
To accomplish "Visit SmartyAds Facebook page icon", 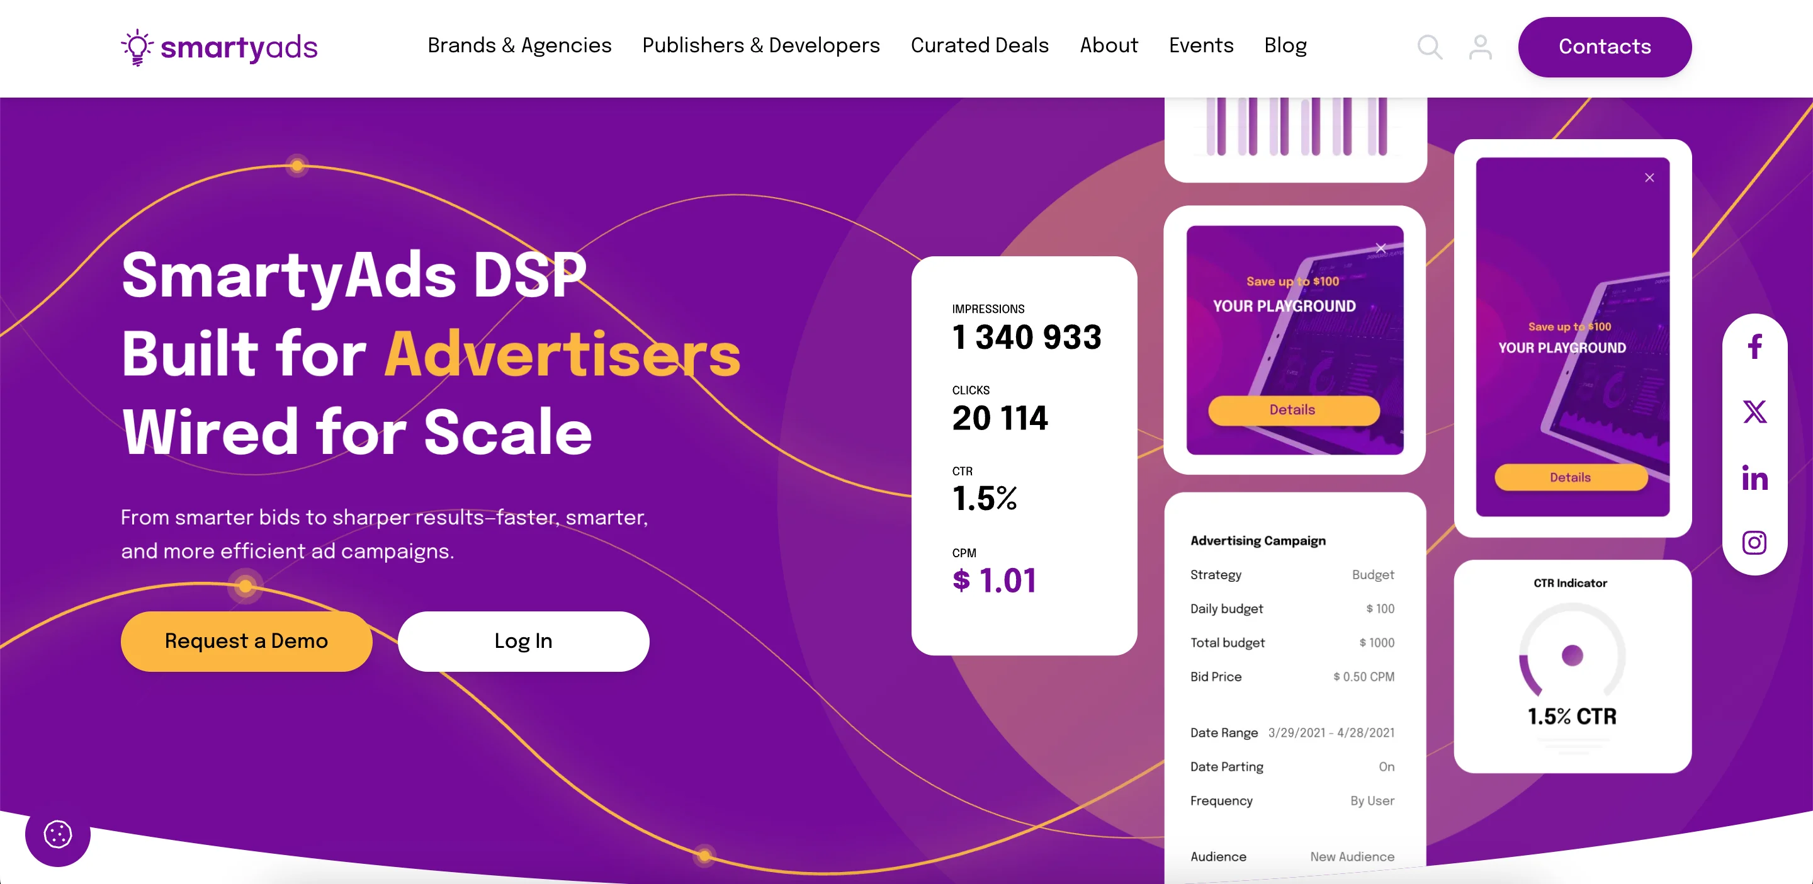I will pyautogui.click(x=1754, y=346).
